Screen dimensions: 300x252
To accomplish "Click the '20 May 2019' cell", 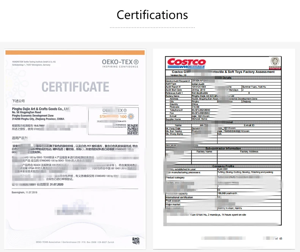I will click(x=198, y=90).
